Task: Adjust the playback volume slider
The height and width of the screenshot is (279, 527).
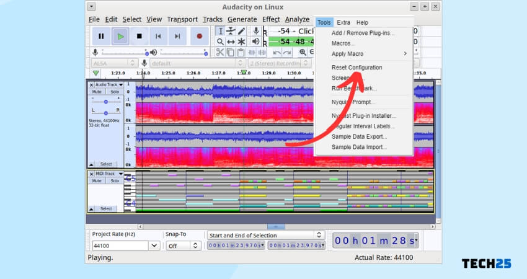Action: pyautogui.click(x=184, y=53)
